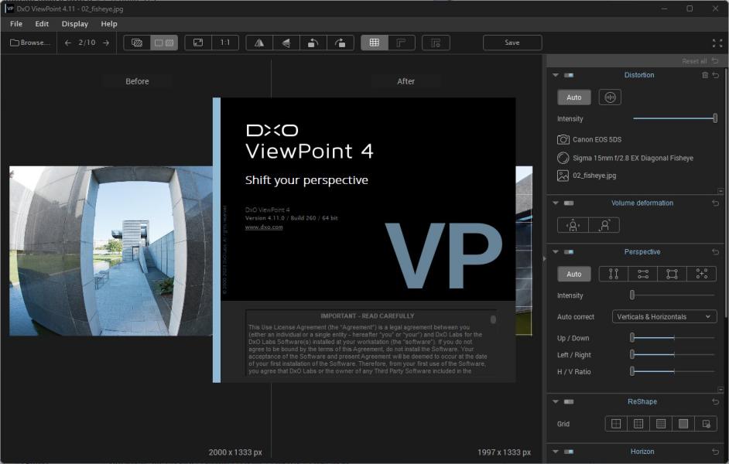
Task: Click the Browse folder button
Action: pos(29,43)
